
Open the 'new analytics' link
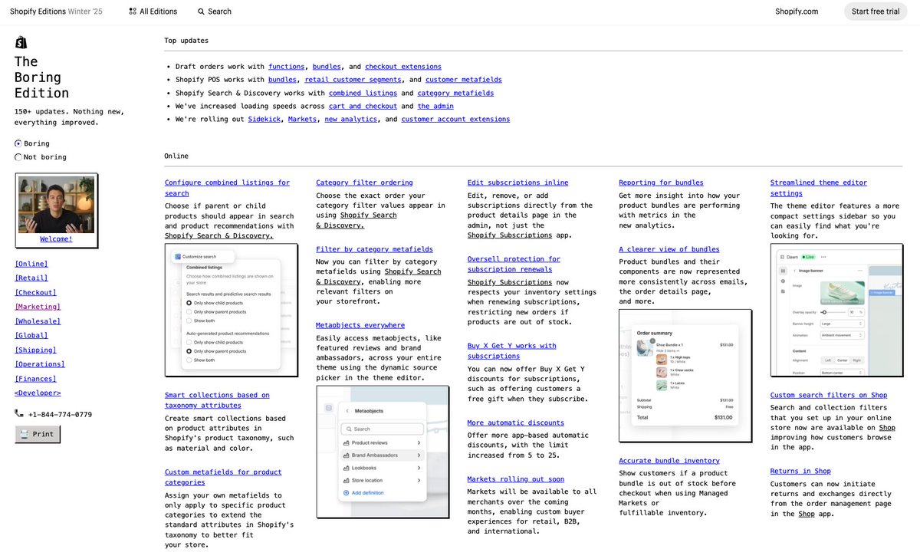350,119
